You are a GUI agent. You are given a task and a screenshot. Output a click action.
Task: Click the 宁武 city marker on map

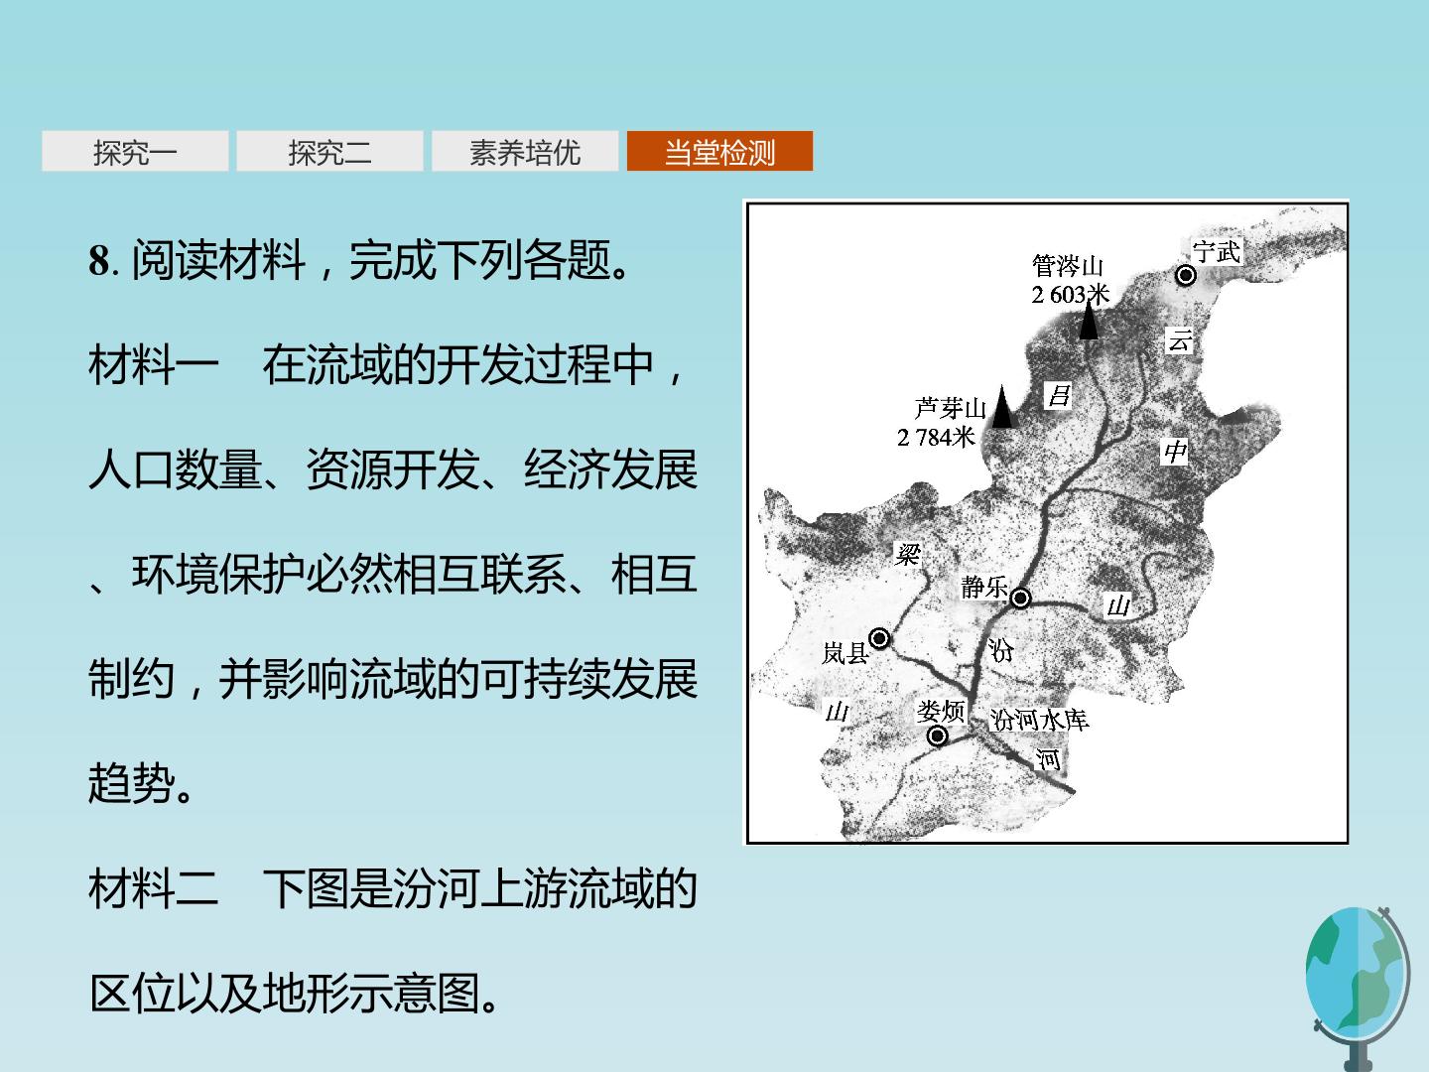pyautogui.click(x=1185, y=276)
